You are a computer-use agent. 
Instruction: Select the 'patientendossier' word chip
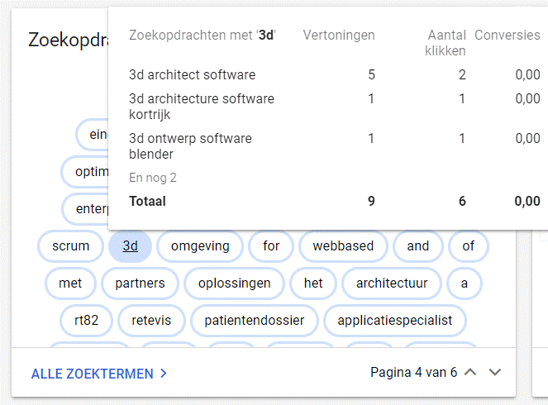coord(255,320)
